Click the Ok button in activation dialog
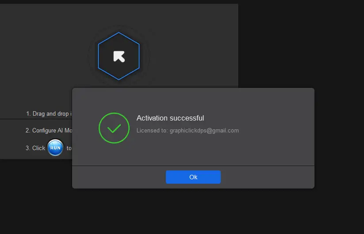Screen dimensions: 364x234 (193, 177)
